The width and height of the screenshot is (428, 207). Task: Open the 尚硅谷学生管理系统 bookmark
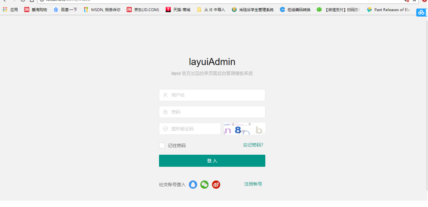[252, 10]
